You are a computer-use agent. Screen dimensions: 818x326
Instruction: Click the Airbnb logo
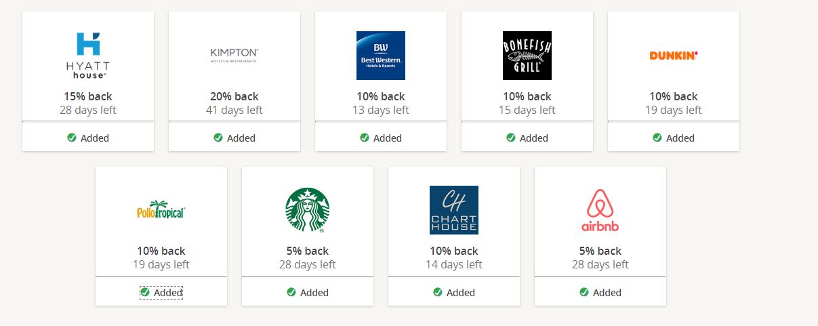(x=600, y=210)
